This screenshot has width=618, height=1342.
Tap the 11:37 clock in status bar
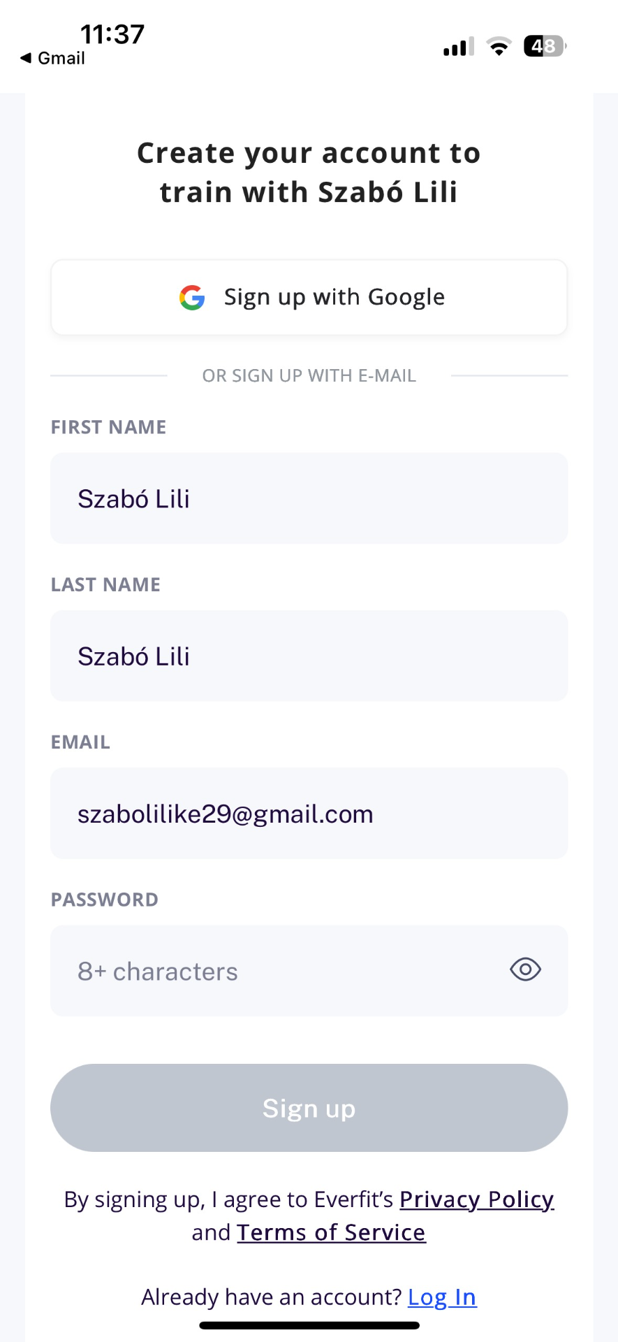point(112,34)
